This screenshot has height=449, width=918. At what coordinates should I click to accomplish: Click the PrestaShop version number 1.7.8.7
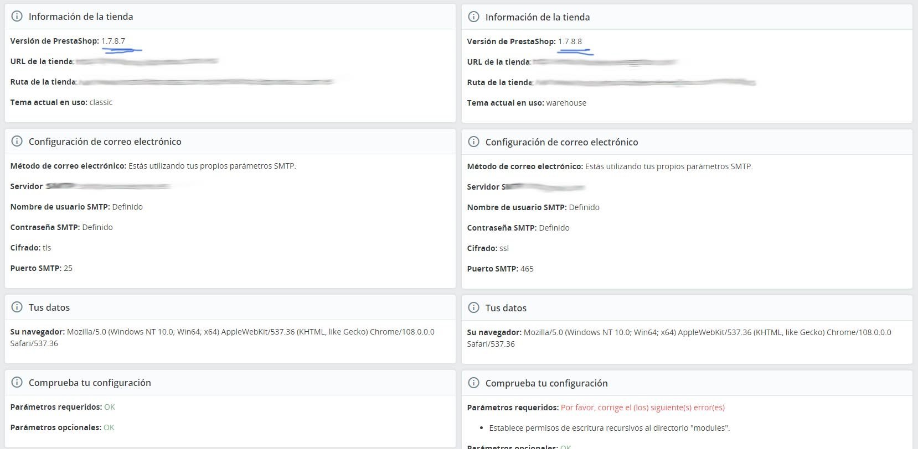[113, 41]
